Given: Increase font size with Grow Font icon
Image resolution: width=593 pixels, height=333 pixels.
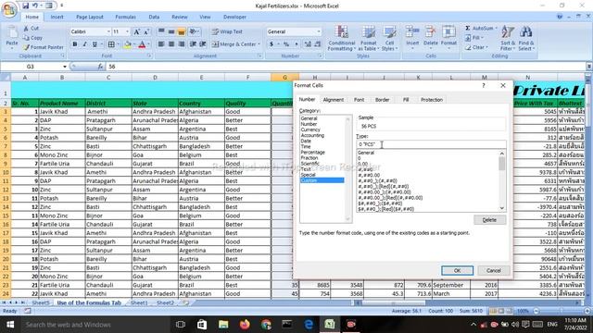Looking at the screenshot, I should 136,31.
